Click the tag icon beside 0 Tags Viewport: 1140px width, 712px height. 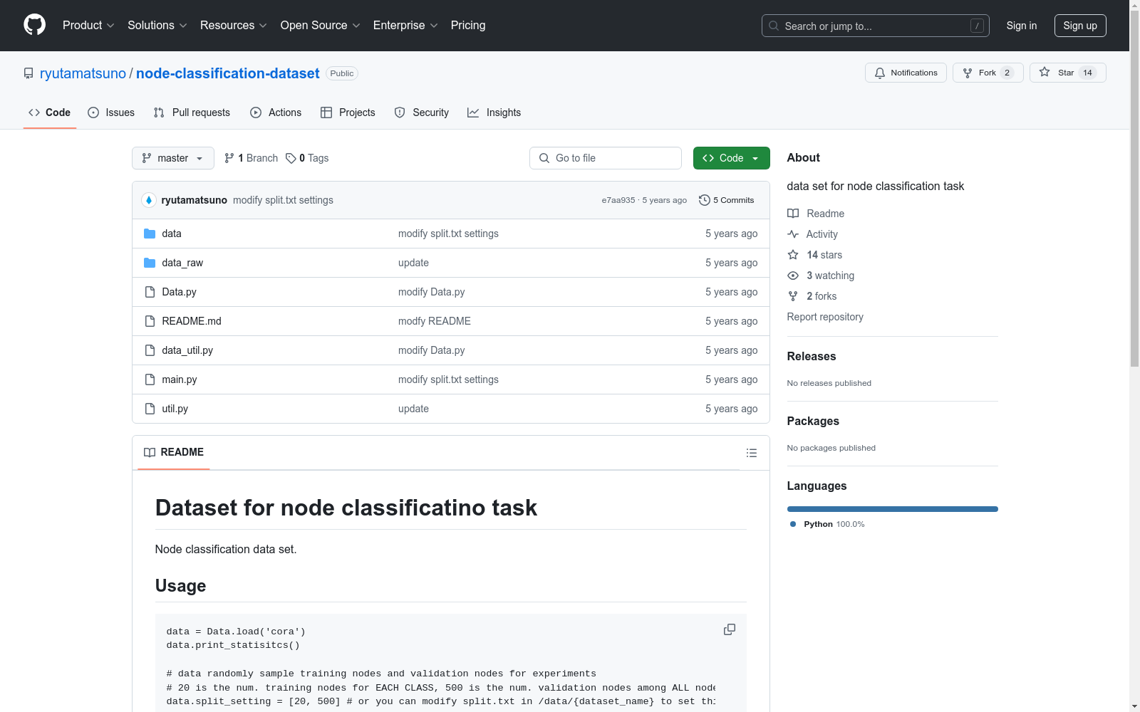(291, 158)
